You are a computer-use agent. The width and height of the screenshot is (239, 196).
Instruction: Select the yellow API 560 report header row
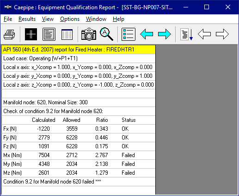pyautogui.click(x=79, y=50)
